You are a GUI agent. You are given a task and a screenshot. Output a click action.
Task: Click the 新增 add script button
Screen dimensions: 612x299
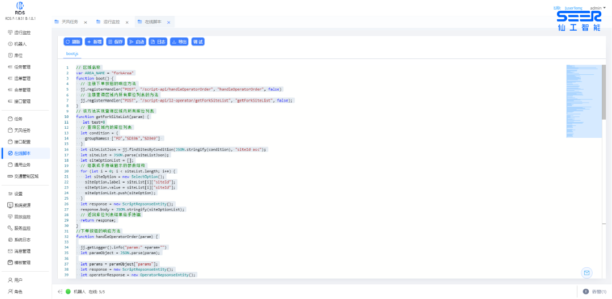click(94, 41)
